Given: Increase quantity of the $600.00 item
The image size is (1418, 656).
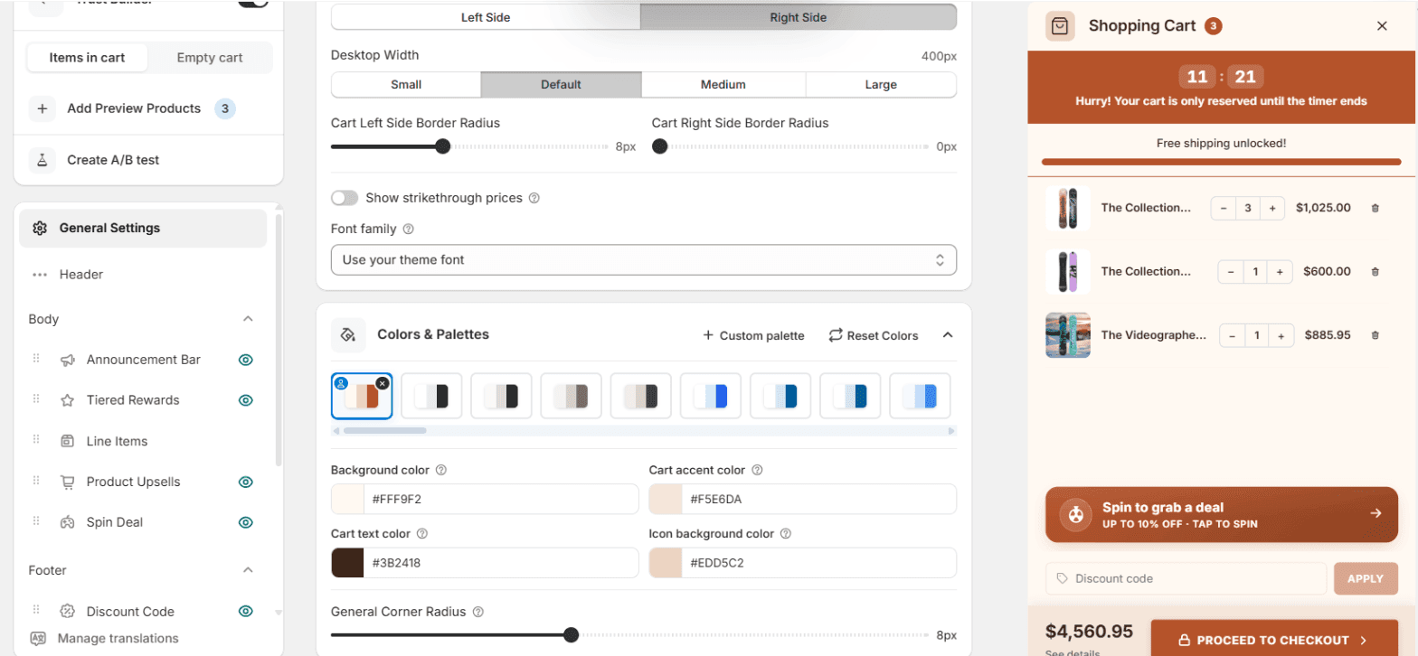Looking at the screenshot, I should [1280, 271].
